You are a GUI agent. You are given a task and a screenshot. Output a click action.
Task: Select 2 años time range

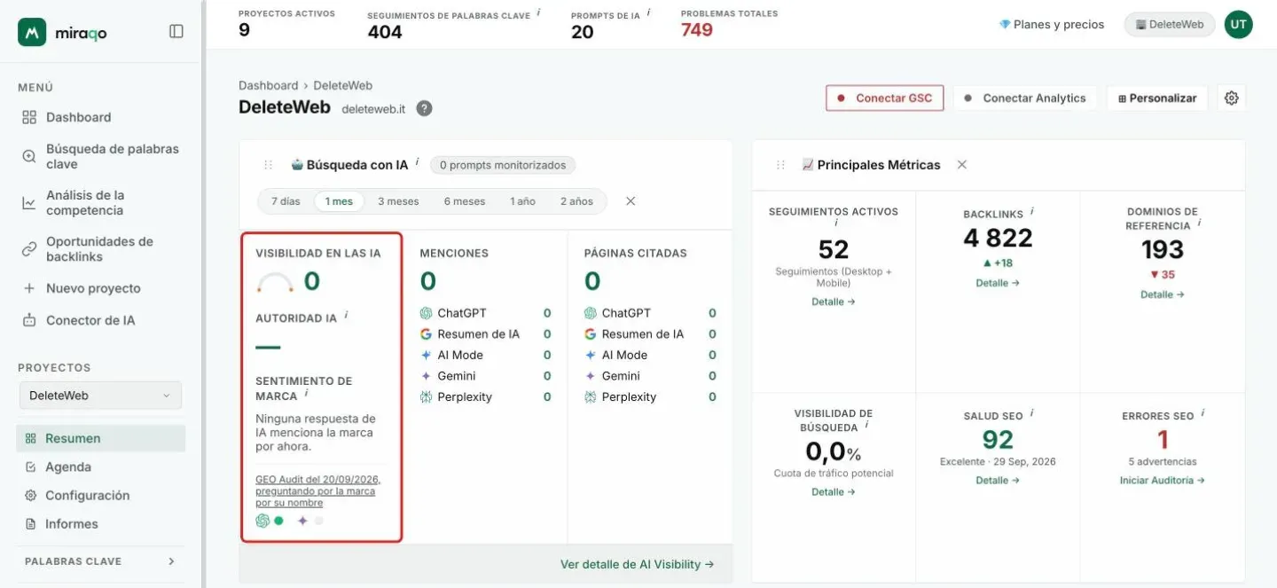click(x=576, y=201)
